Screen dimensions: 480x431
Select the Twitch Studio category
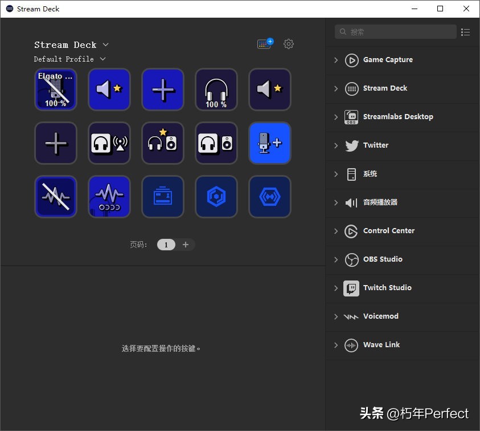[x=387, y=288]
